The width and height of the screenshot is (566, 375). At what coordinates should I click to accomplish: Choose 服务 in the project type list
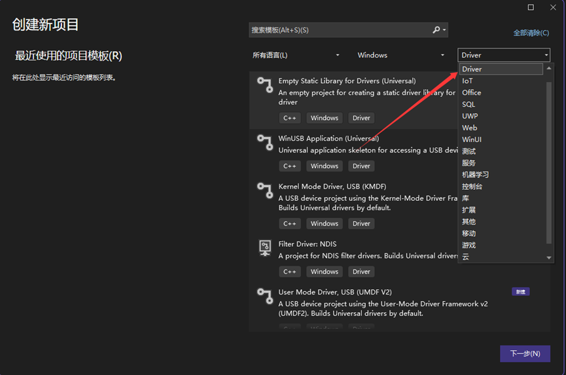coord(502,163)
